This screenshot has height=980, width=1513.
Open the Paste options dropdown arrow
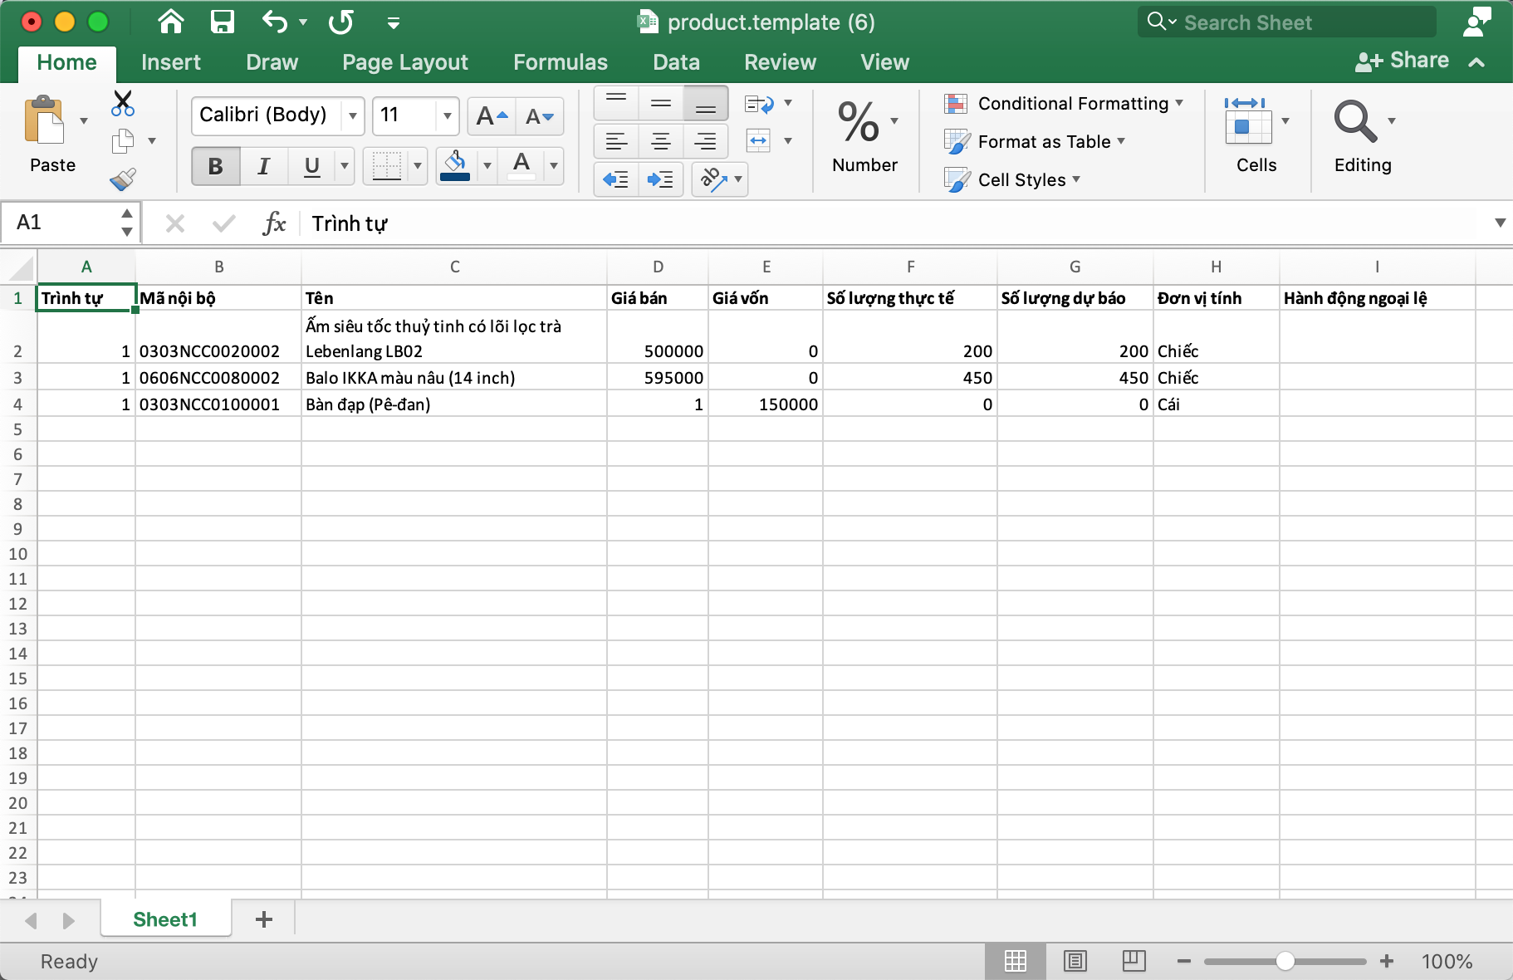pyautogui.click(x=84, y=121)
